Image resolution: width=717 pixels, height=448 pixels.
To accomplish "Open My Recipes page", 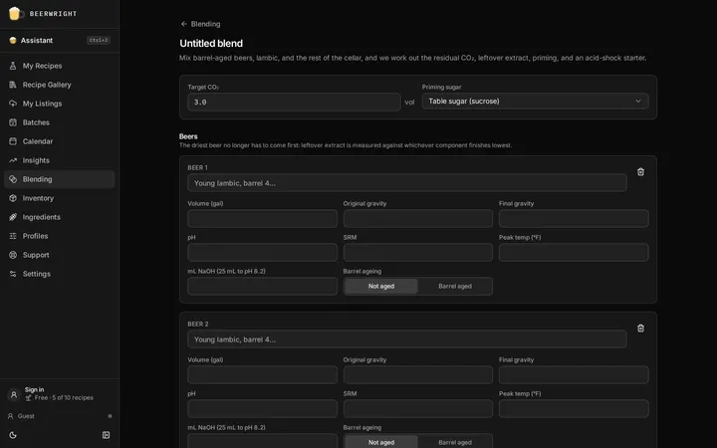I will pyautogui.click(x=60, y=66).
